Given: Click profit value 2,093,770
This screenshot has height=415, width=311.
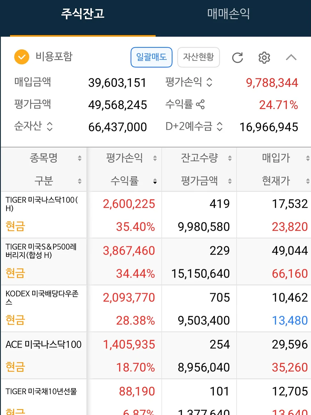Looking at the screenshot, I should pyautogui.click(x=129, y=298).
